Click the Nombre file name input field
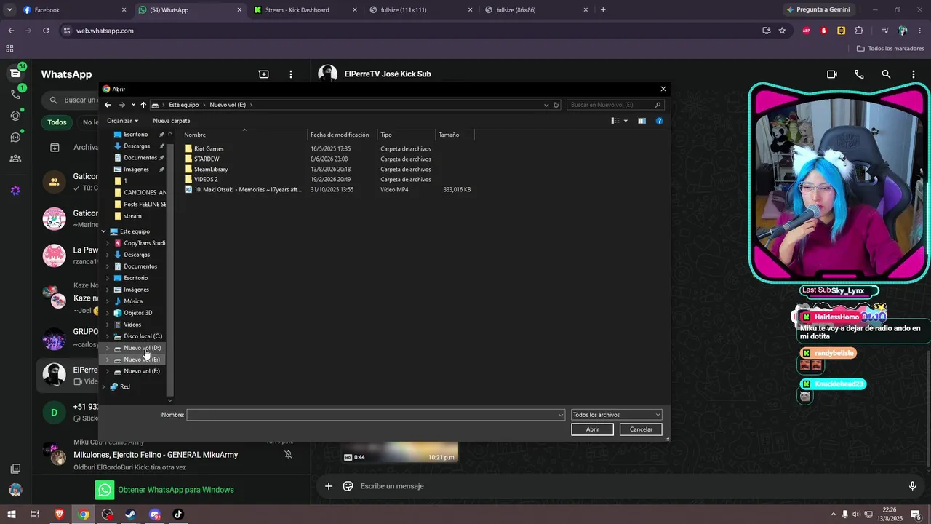The height and width of the screenshot is (524, 931). (x=375, y=415)
